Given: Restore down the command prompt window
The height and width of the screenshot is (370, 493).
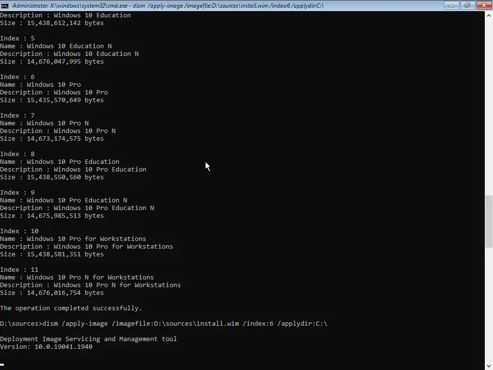Looking at the screenshot, I should (467, 5).
